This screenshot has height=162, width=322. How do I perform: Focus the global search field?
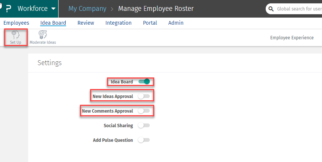tap(298, 9)
